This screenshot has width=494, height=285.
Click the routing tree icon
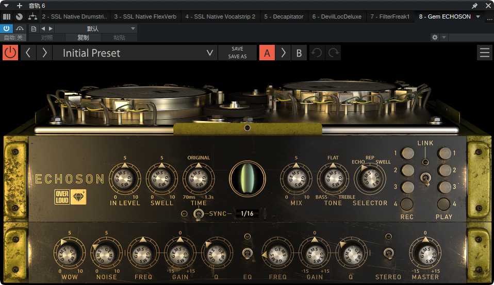pos(32,16)
